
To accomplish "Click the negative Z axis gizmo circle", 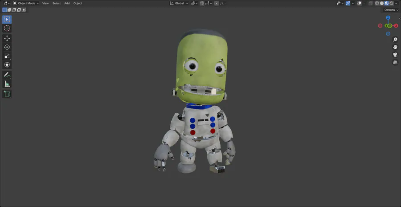I will pos(388,34).
